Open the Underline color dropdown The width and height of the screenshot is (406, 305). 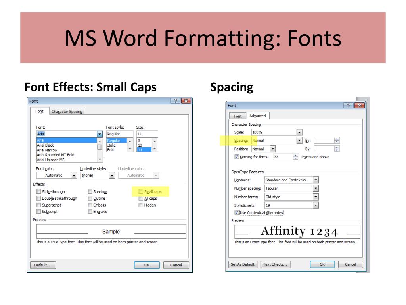156,175
